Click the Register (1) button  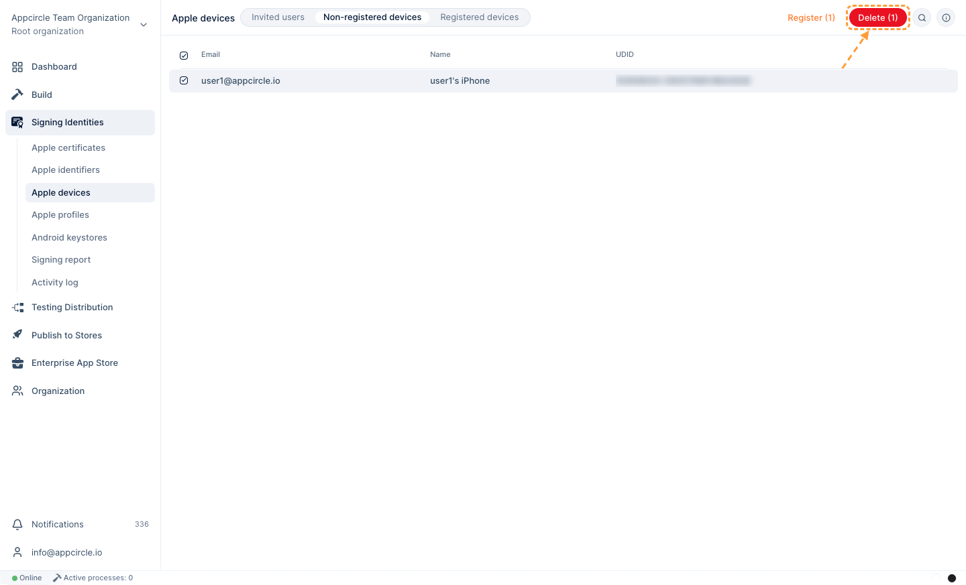(811, 18)
